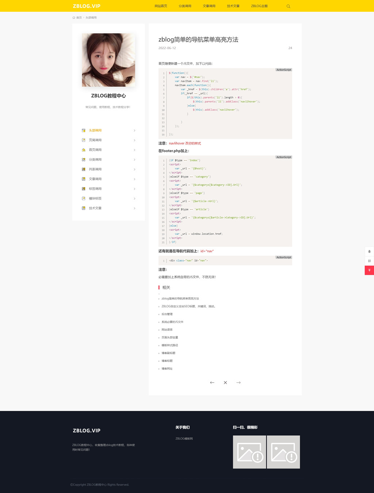Click the 头部调用 breadcrumb link
The height and width of the screenshot is (493, 374).
point(91,18)
